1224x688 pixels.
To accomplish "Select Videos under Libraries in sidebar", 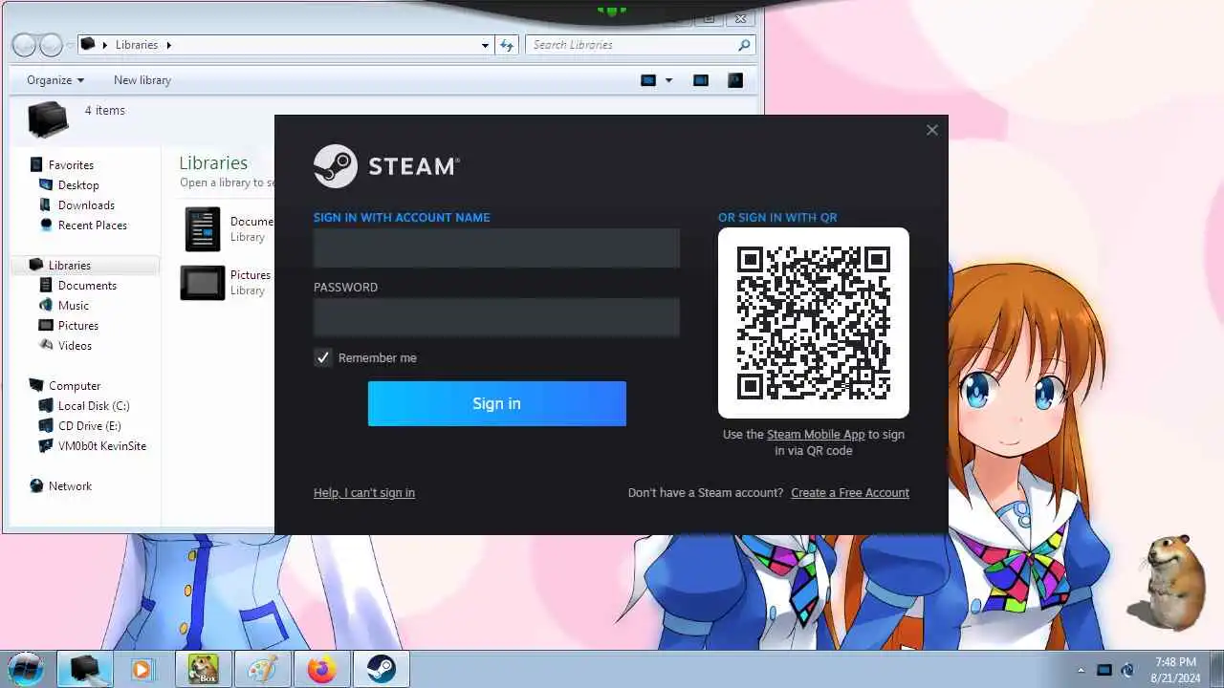I will (75, 346).
